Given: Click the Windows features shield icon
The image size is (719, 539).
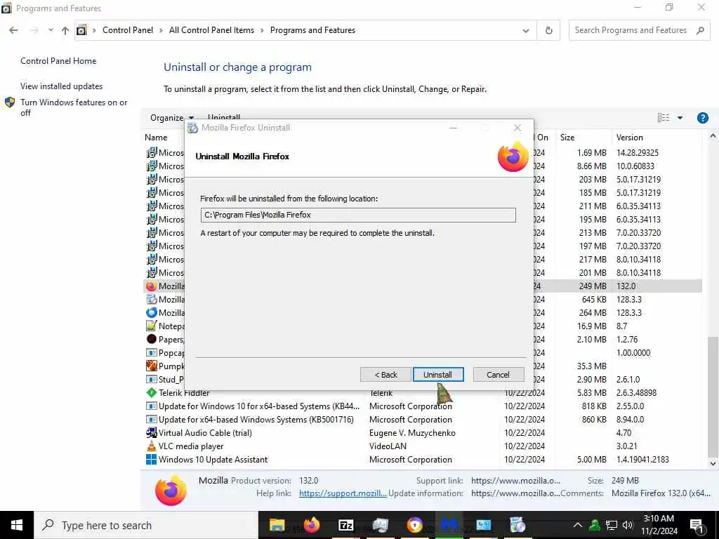Looking at the screenshot, I should click(10, 102).
